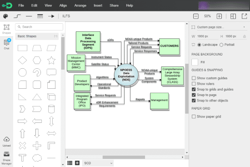Viewport: 250px width, 167px height.
Task: Open the Share menu
Action: pos(114,5)
